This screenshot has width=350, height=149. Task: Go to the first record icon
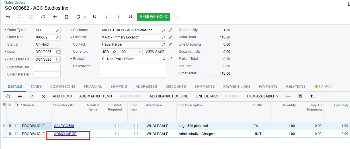pyautogui.click(x=95, y=17)
